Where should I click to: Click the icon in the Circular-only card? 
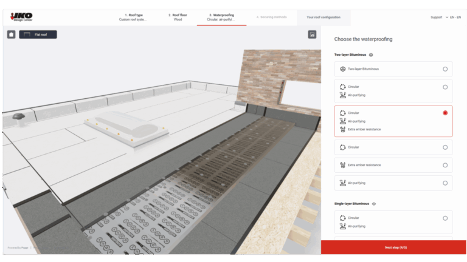343,147
